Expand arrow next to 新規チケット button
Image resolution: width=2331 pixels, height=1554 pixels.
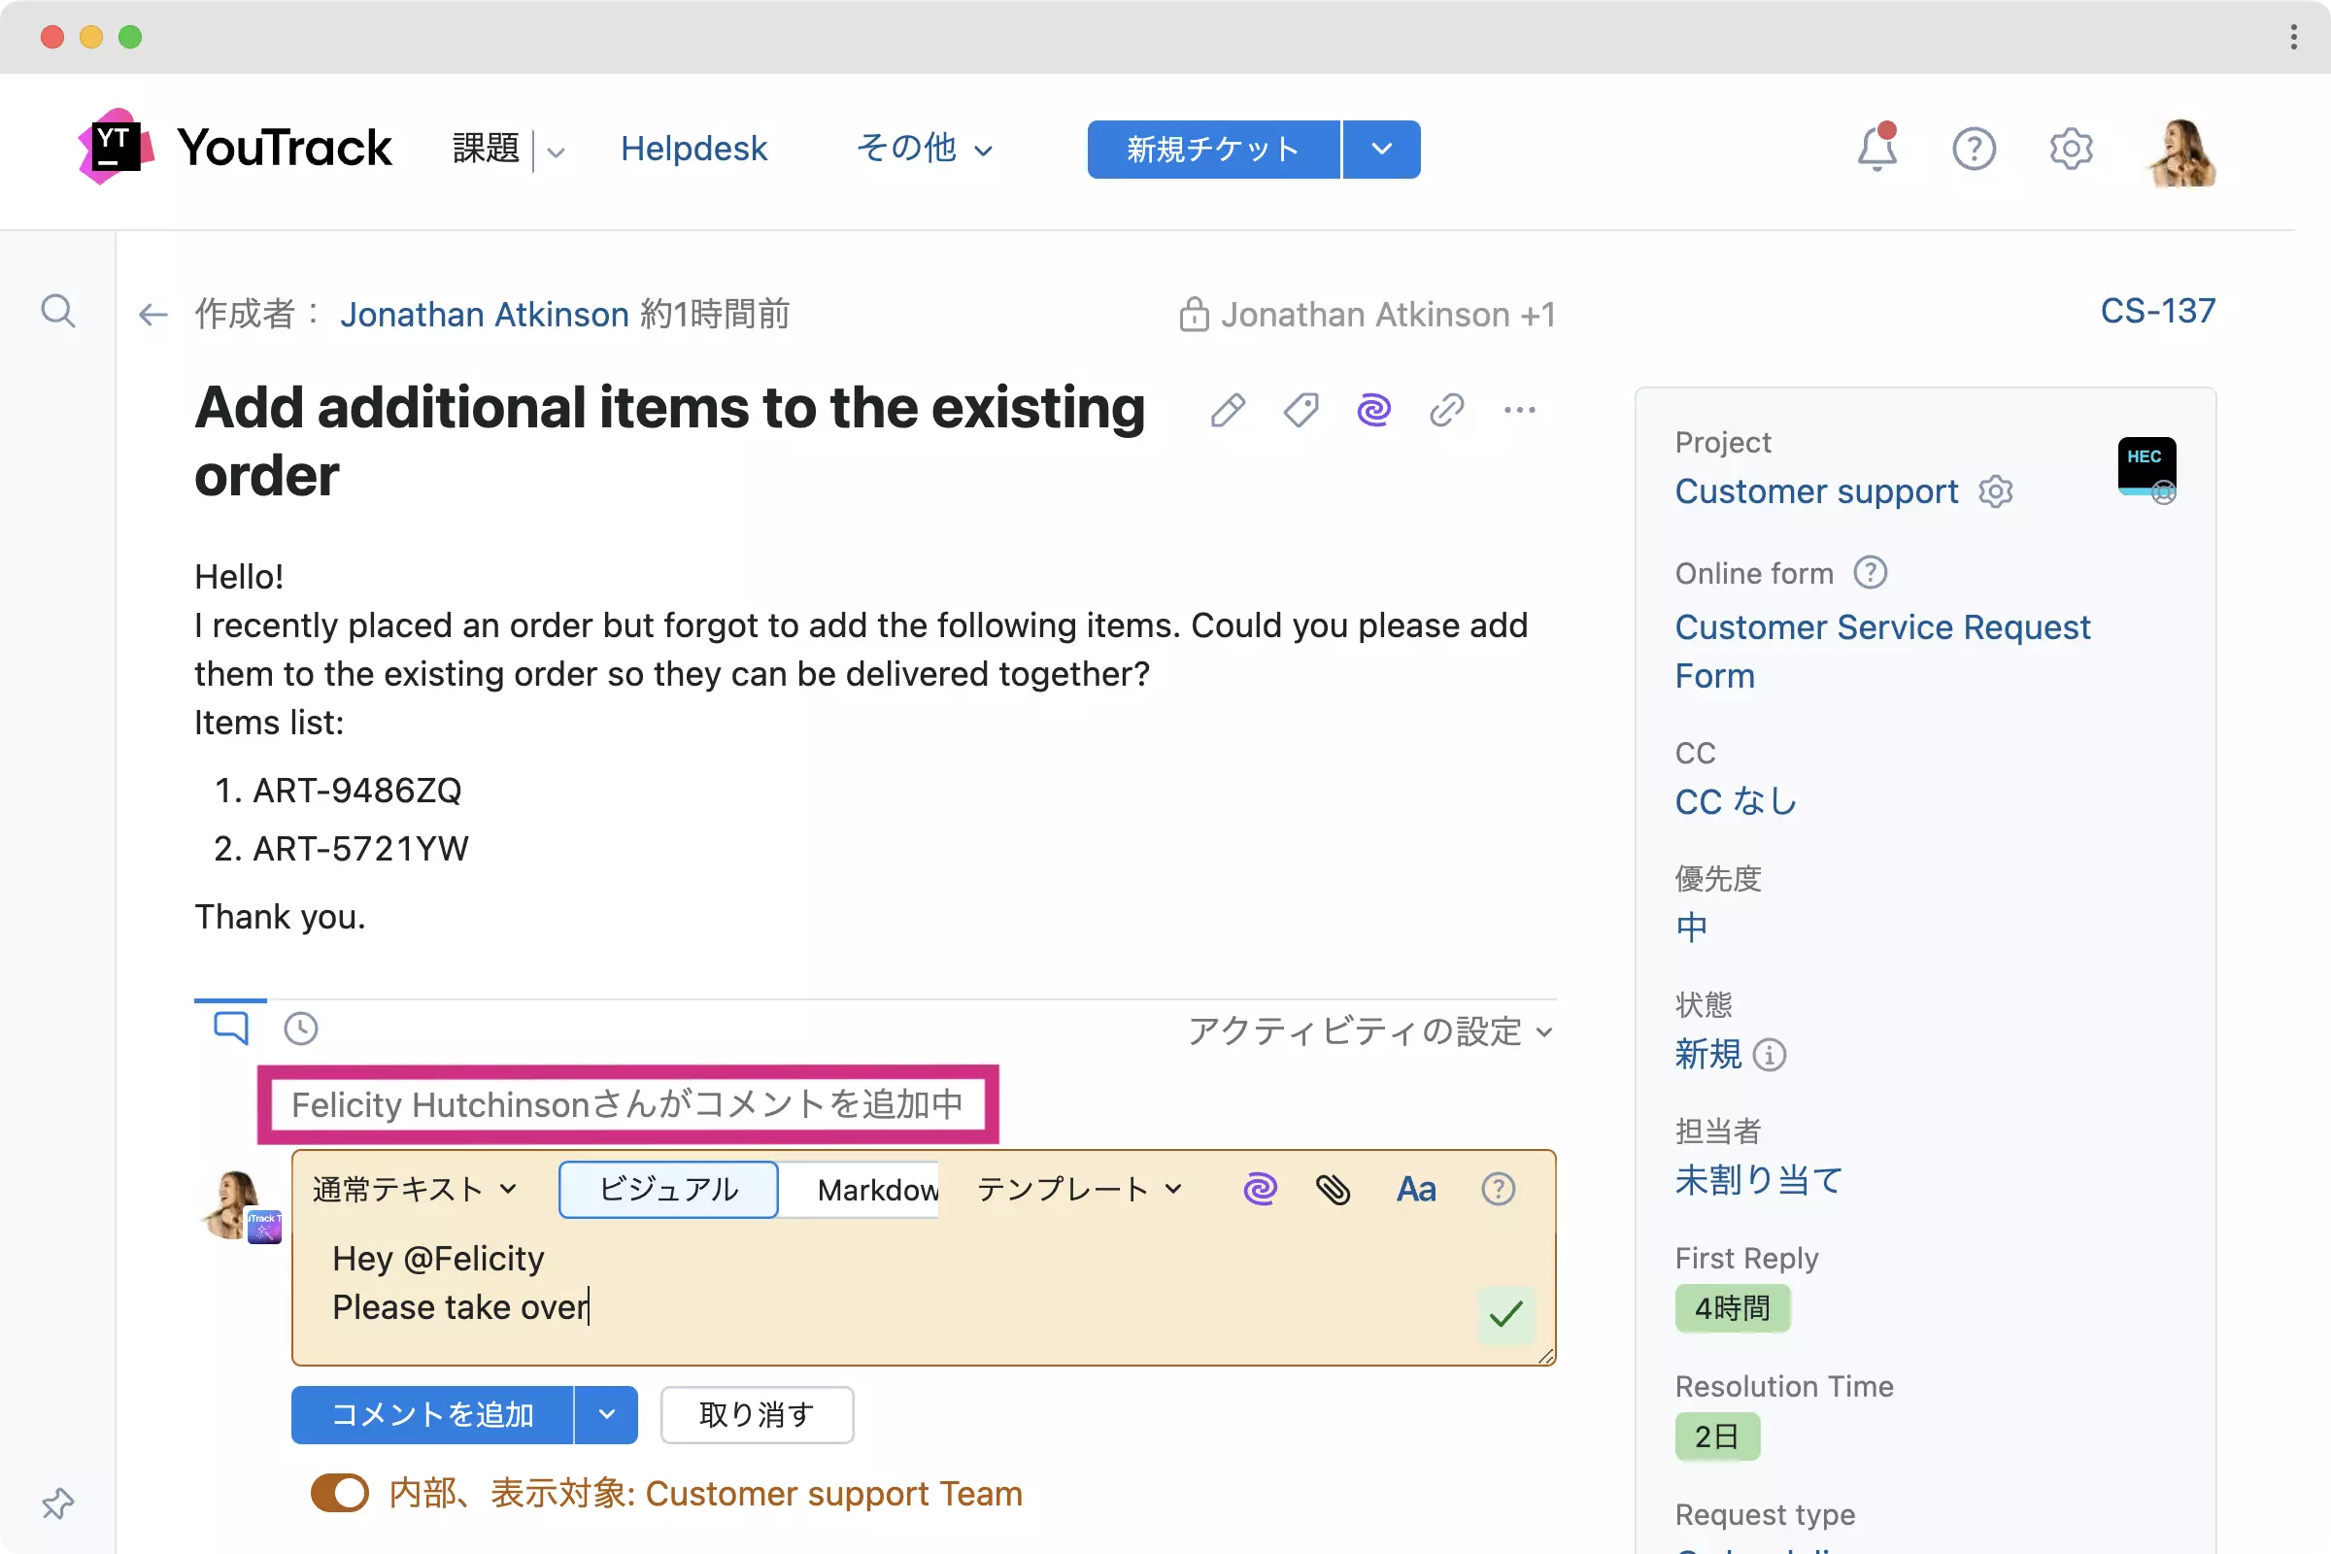click(x=1381, y=149)
